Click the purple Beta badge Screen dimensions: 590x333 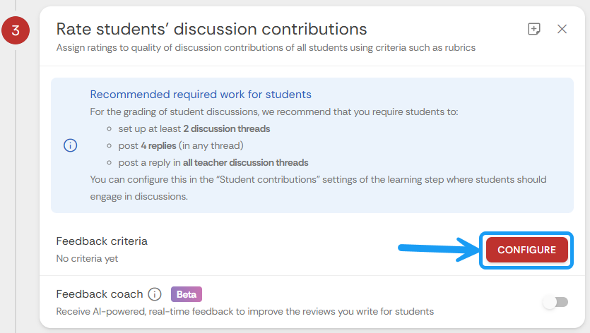point(187,294)
